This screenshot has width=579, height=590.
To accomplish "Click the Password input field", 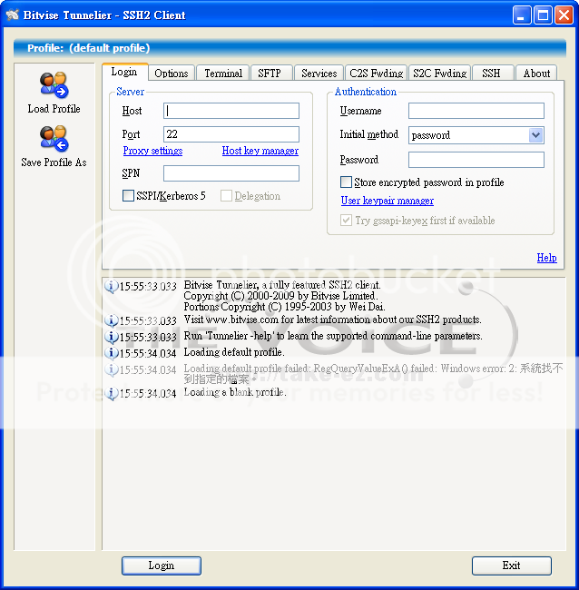I will coord(476,160).
